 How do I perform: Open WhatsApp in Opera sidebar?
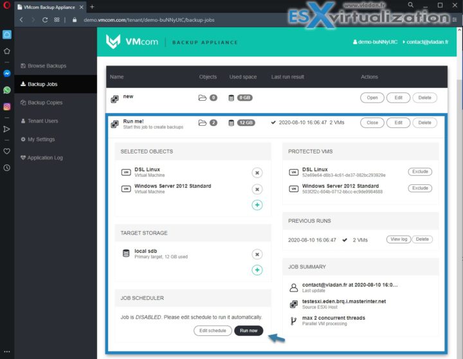[7, 90]
